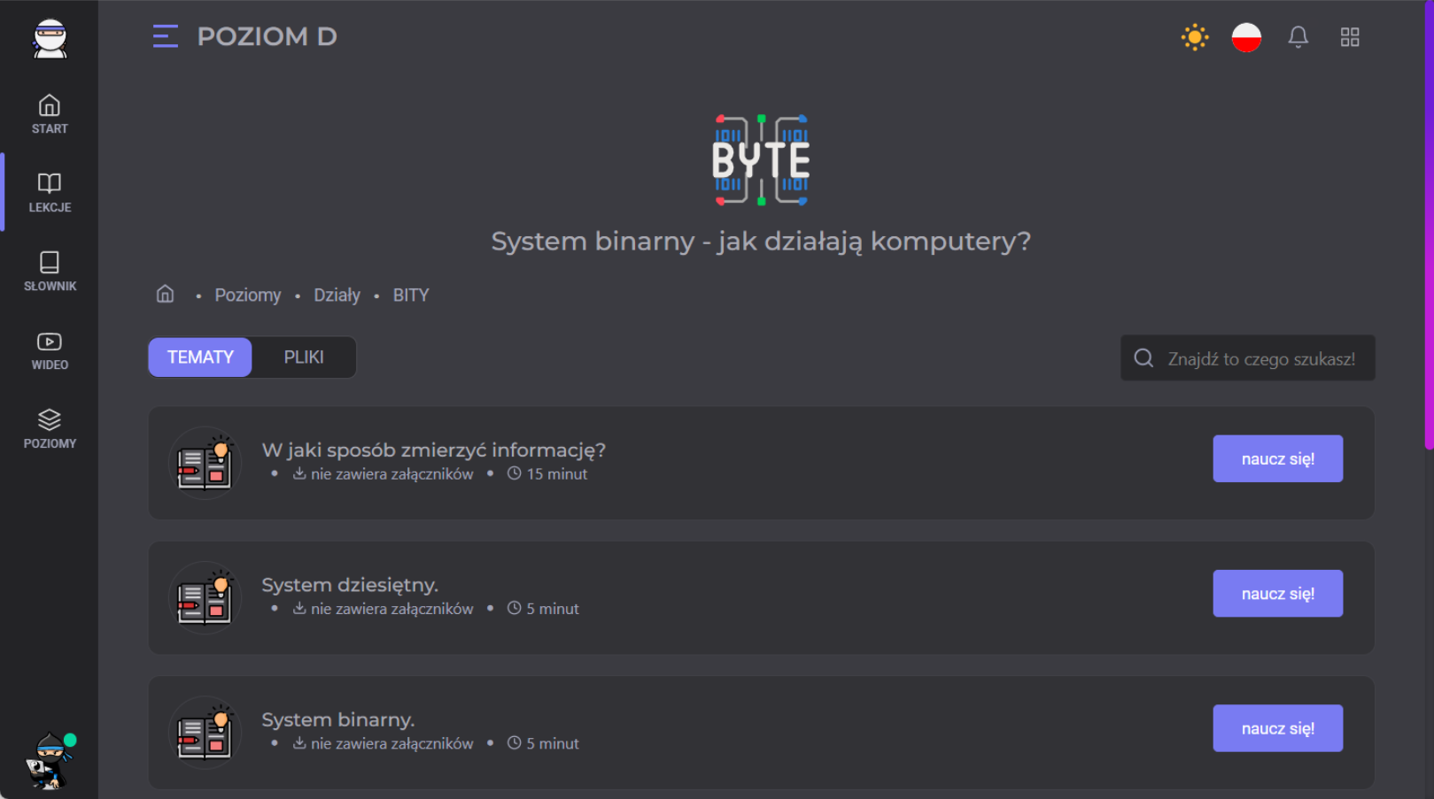Viewport: 1434px width, 799px height.
Task: Open the Polish flag language selector
Action: tap(1245, 37)
